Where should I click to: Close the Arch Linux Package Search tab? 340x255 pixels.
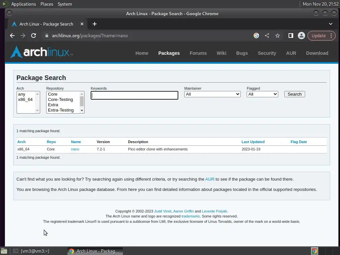(82, 24)
